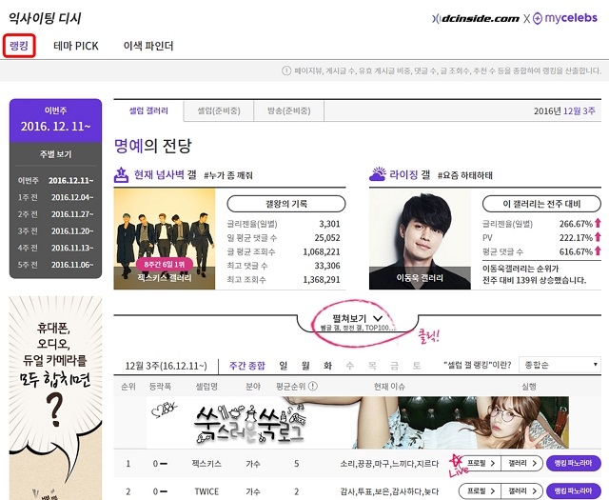Click the 1,368,291 최고 조회수 value
Screen dimensions: 609x500
click(x=322, y=280)
